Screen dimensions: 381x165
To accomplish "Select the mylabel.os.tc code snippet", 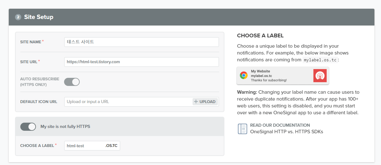I will 320,60.
